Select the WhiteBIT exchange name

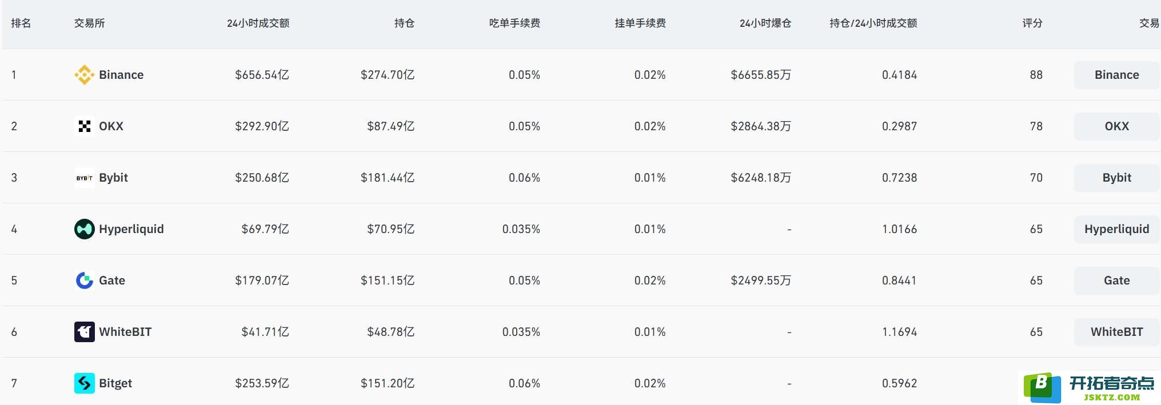pyautogui.click(x=125, y=332)
